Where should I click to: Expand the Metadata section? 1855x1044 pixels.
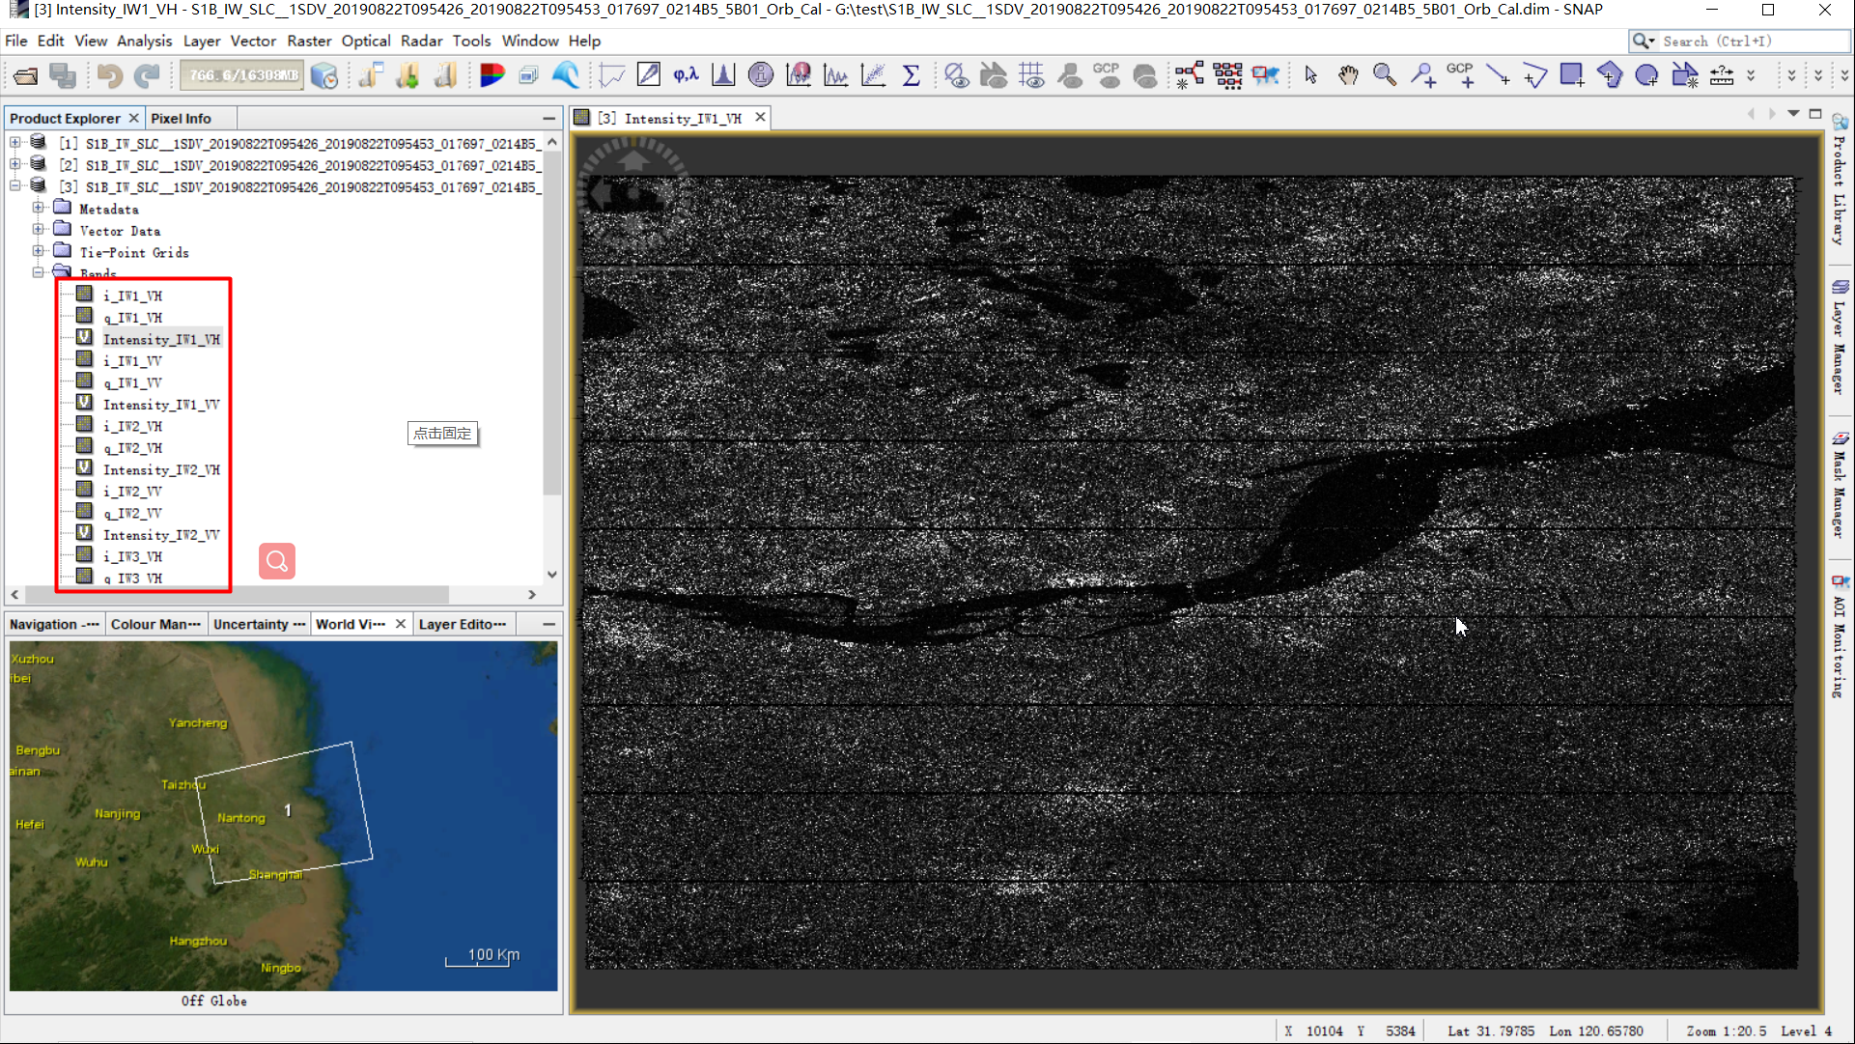click(x=39, y=208)
